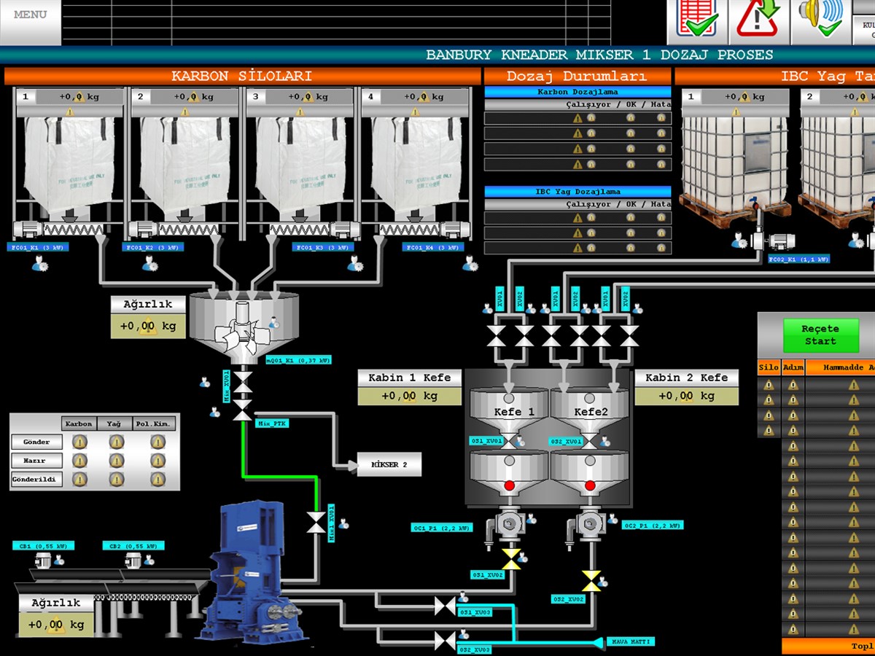Viewport: 875px width, 656px height.
Task: Select the Adım column header
Action: [793, 368]
